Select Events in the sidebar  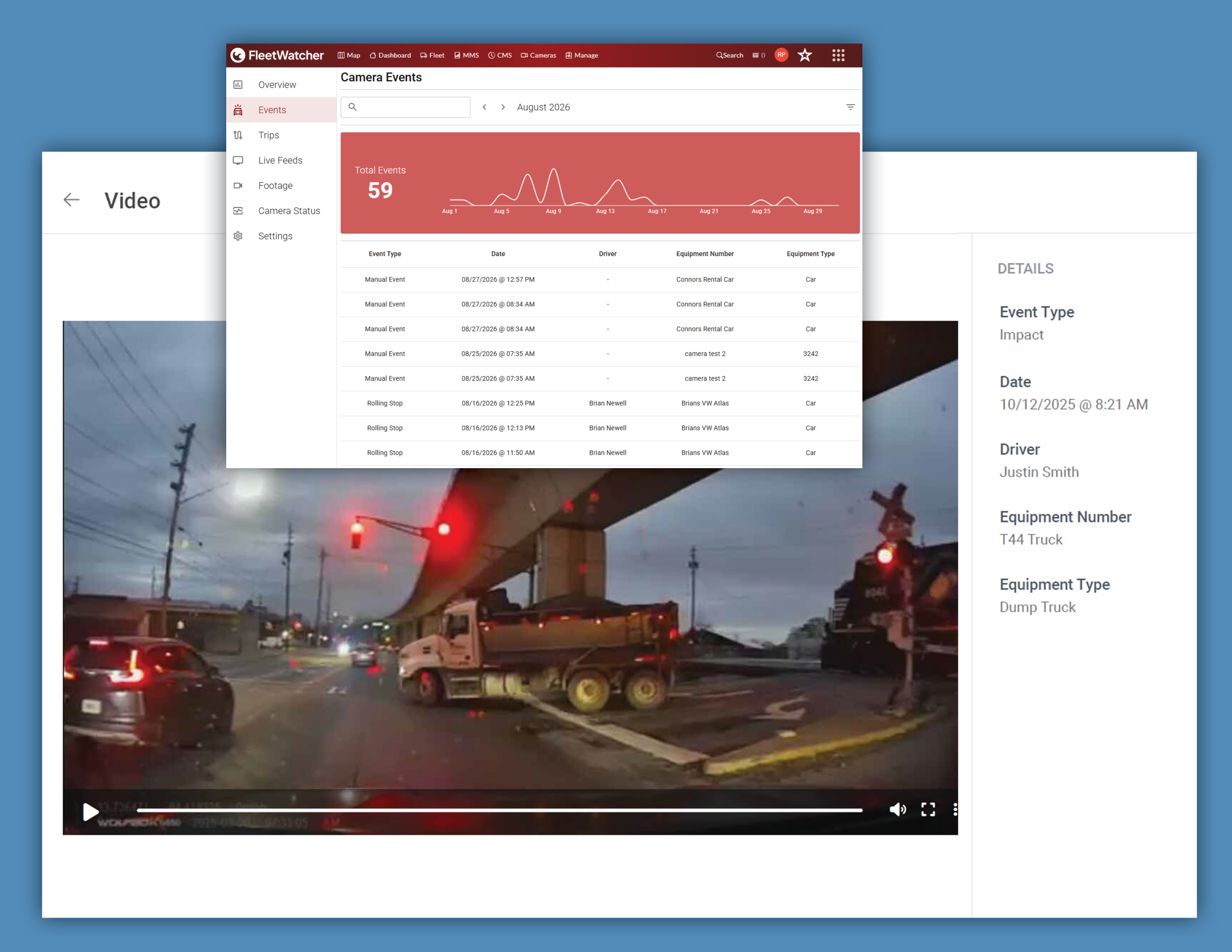[281, 110]
